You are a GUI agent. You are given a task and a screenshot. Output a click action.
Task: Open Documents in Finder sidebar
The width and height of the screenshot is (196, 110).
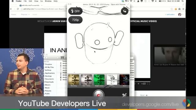[x=49, y=79]
